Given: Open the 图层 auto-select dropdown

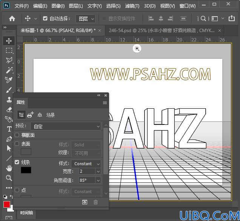Looking at the screenshot, I should point(86,19).
